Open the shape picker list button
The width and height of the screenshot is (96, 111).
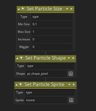tap(71, 74)
